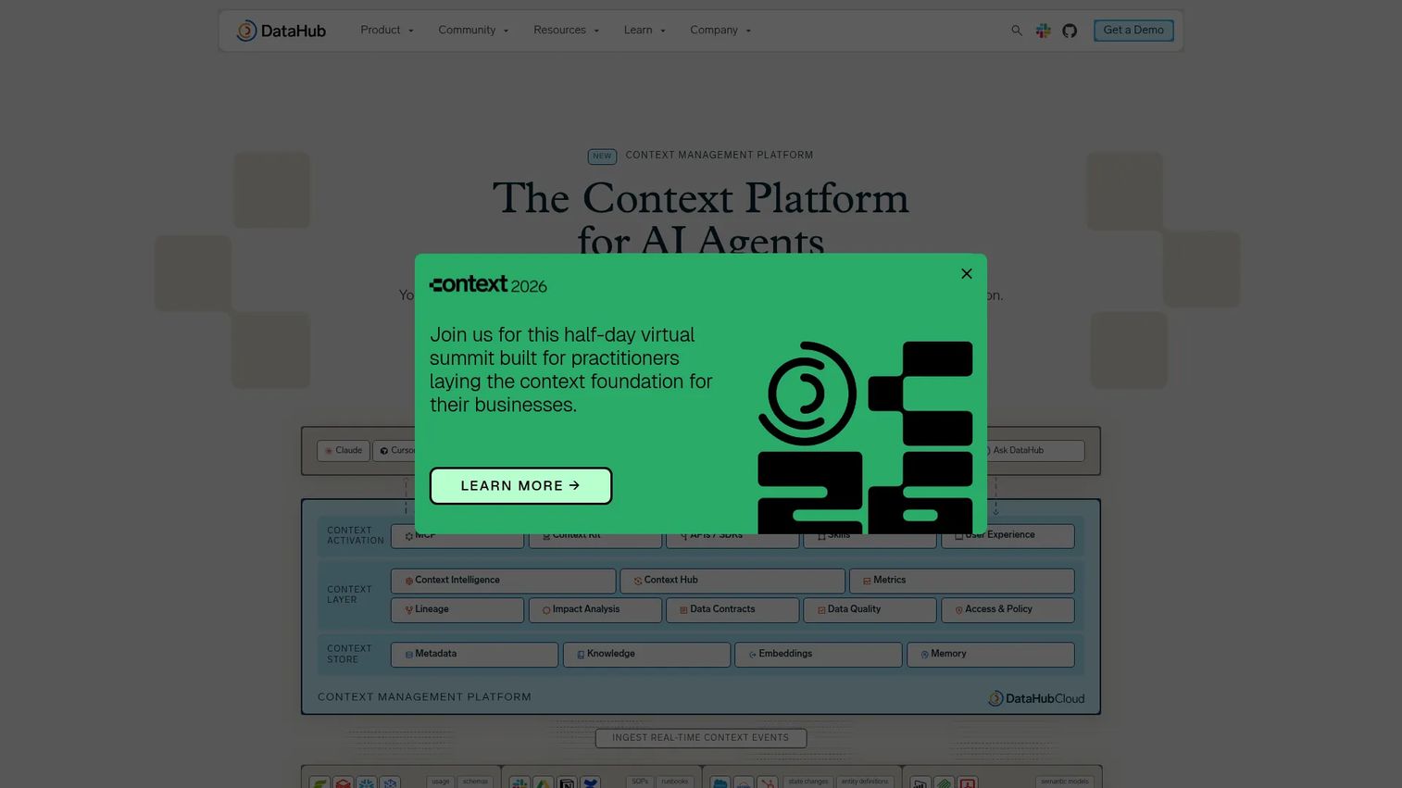
Task: Expand the Product menu
Action: click(x=387, y=31)
